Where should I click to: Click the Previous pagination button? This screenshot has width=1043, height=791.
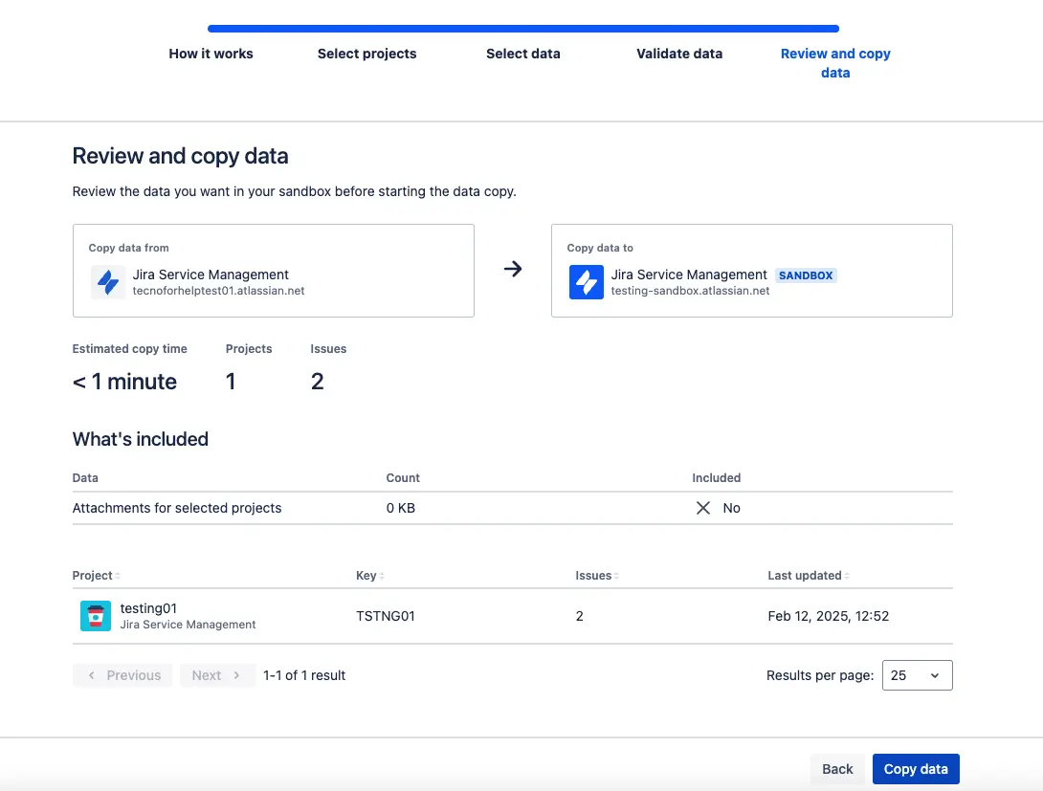[x=123, y=675]
